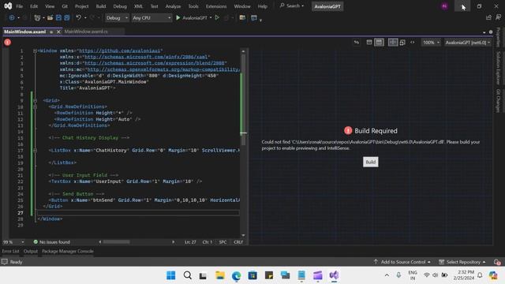Collapse the Grid.RowDefinitions fold at line 10

pos(35,106)
